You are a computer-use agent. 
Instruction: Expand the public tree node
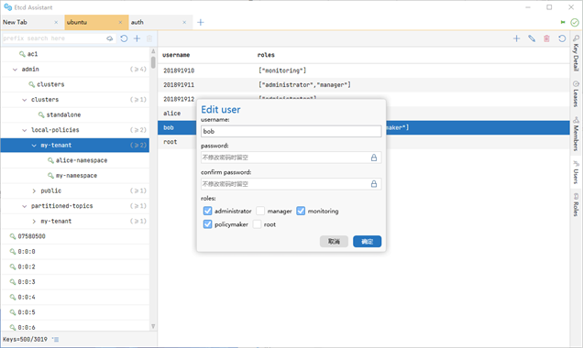(x=34, y=190)
